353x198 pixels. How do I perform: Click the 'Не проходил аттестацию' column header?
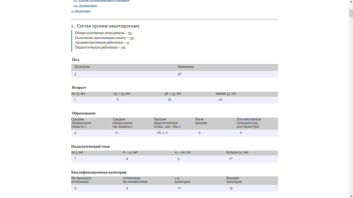(x=81, y=180)
